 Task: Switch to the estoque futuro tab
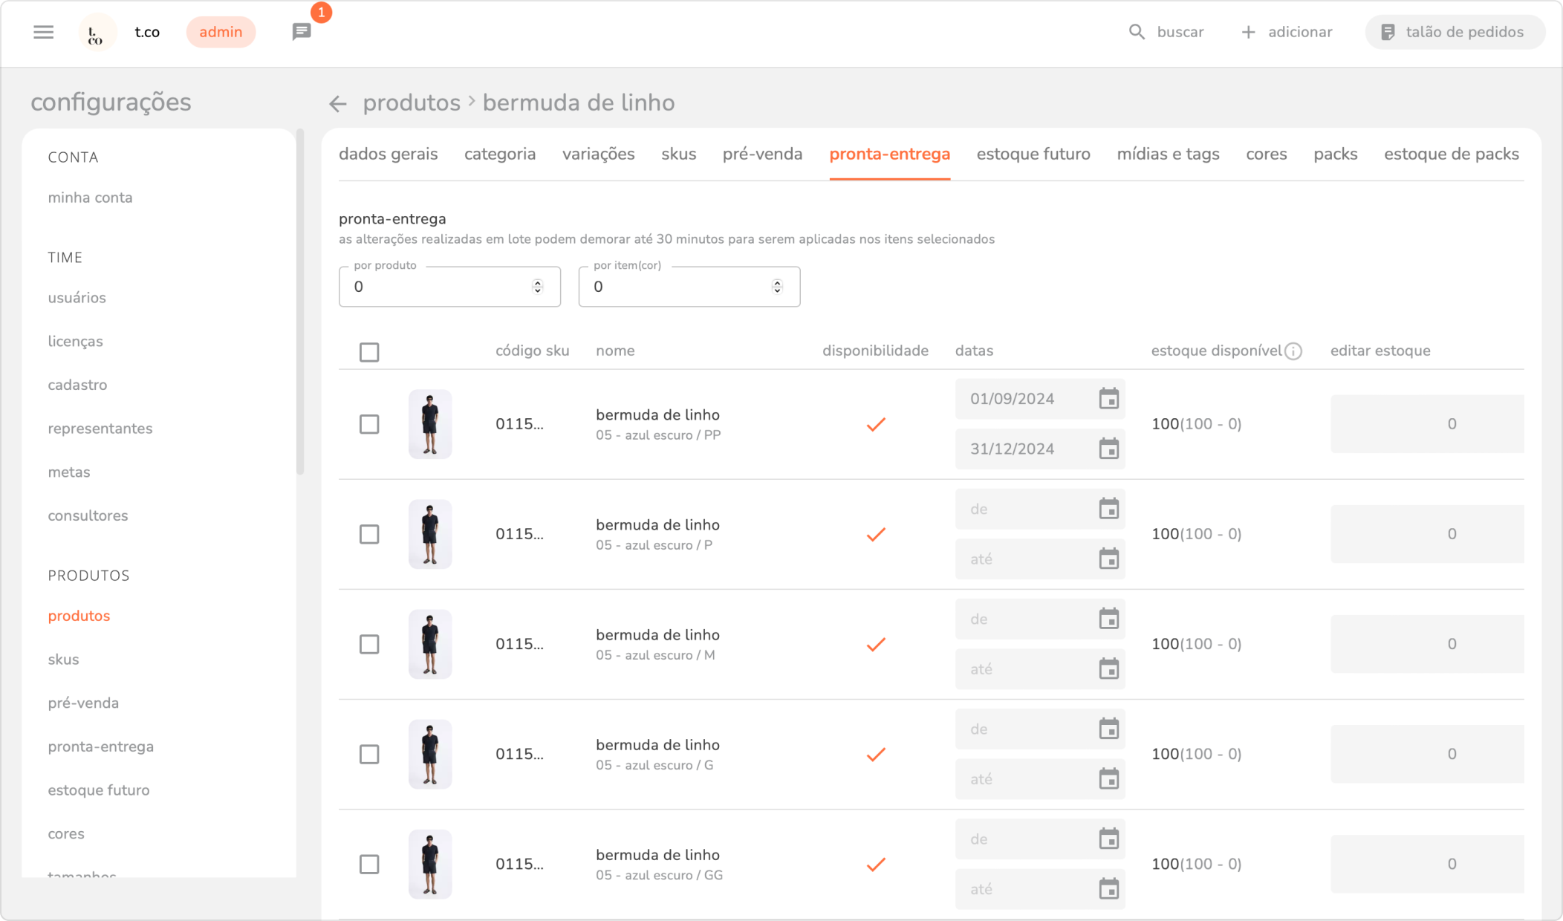[x=1033, y=154]
